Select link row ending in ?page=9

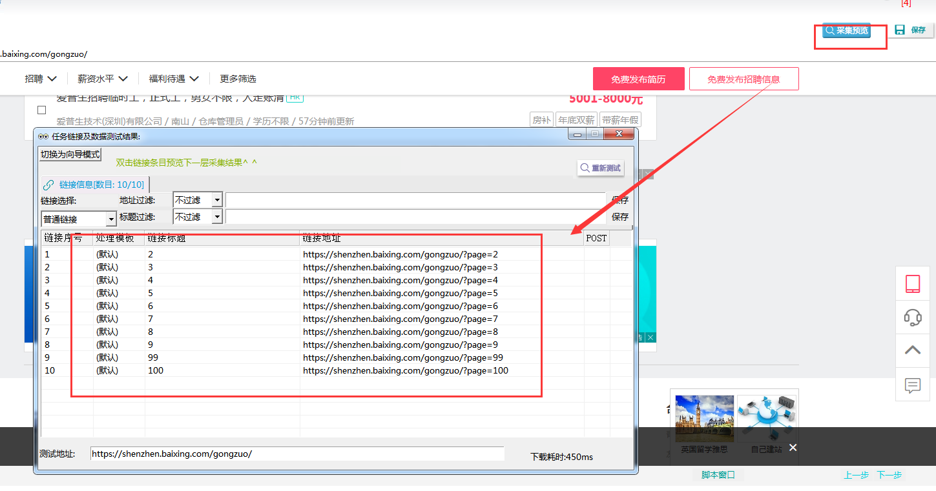(336, 345)
